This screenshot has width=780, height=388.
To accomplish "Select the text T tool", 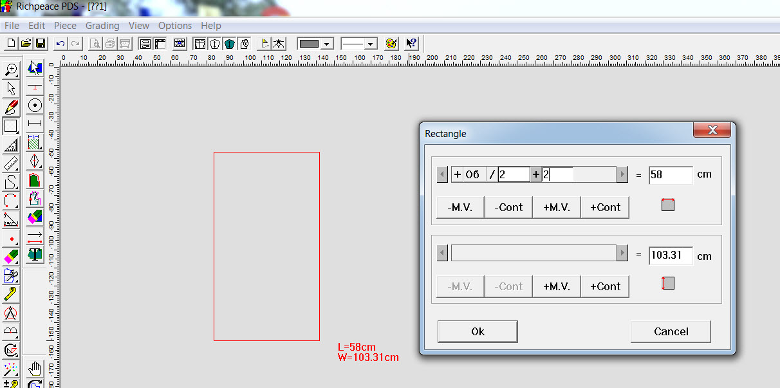I will pyautogui.click(x=35, y=254).
